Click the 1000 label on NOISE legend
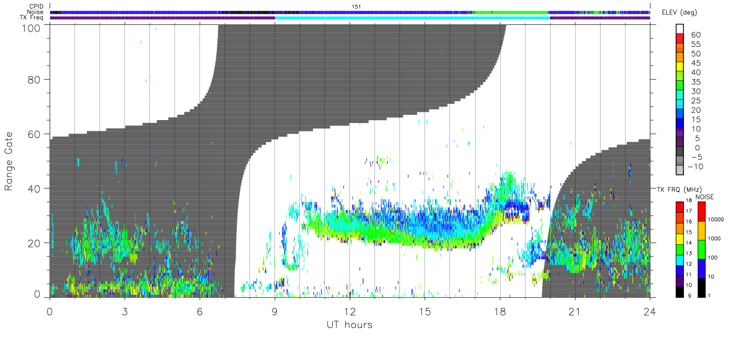Viewport: 731px width, 337px height. (x=714, y=238)
